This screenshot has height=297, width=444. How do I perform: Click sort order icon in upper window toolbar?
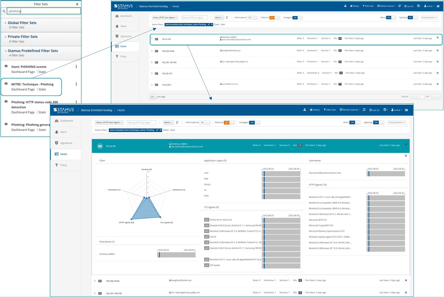tap(227, 18)
